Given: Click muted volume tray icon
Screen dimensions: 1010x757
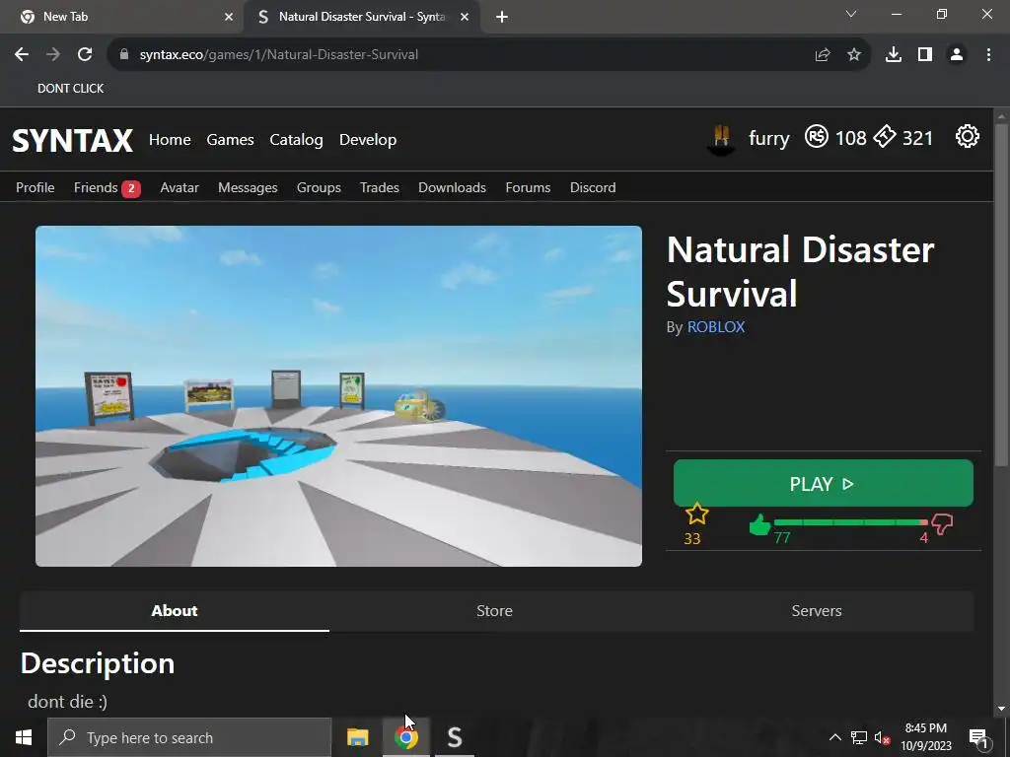Looking at the screenshot, I should click(x=882, y=738).
